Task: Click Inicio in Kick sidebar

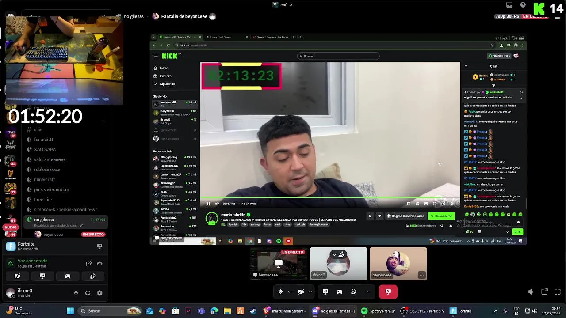Action: pyautogui.click(x=164, y=68)
